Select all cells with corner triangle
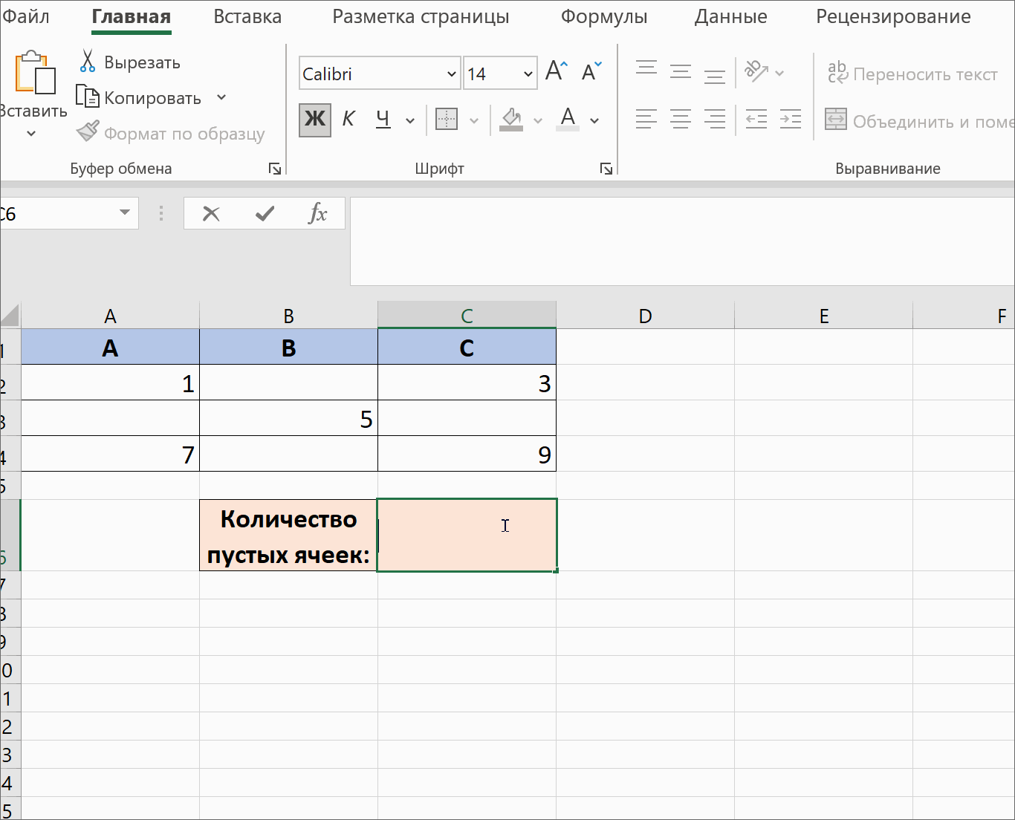Image resolution: width=1015 pixels, height=820 pixels. click(x=10, y=315)
